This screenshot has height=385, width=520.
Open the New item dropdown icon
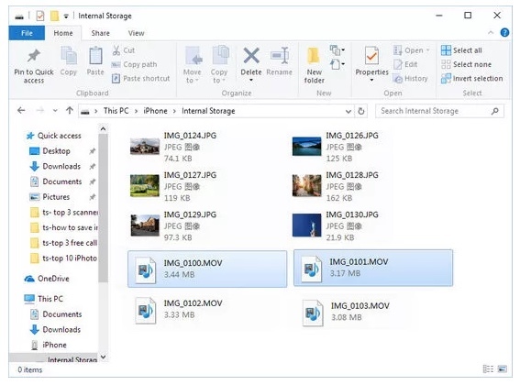tap(337, 50)
